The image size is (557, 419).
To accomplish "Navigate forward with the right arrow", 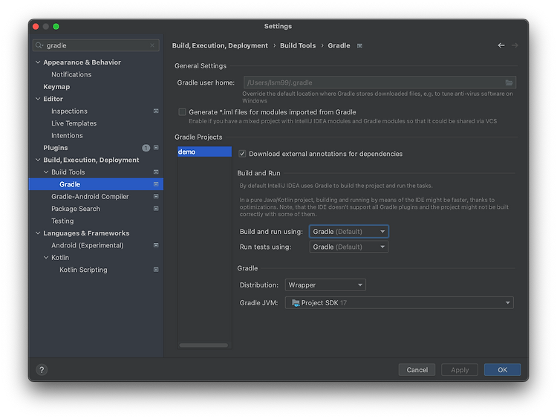I will (x=515, y=45).
